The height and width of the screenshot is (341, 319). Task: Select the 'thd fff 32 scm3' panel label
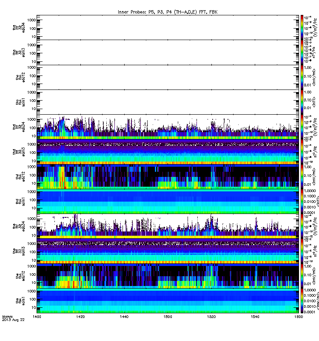(19, 152)
